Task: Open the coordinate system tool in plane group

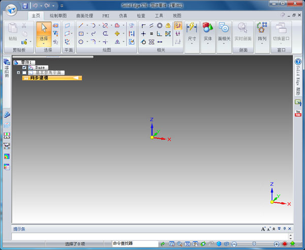Action: tap(67, 42)
